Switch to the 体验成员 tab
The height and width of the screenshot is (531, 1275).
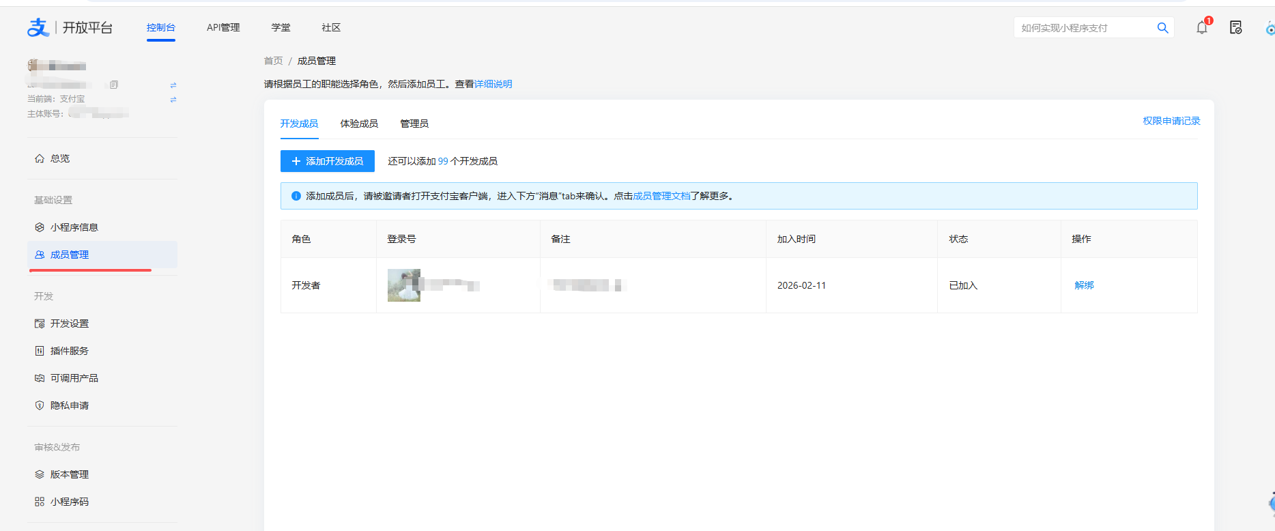[359, 124]
